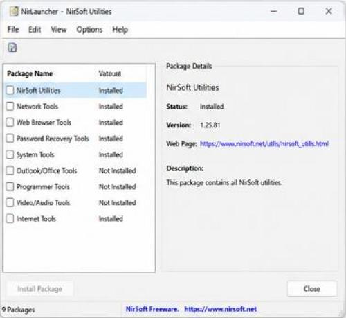Screen dimensions: 346x318
Task: Click the Close button
Action: (312, 289)
